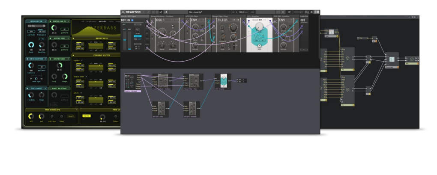Click ATTACK knob in filter ENV module
Viewport: 437px width, 175px height.
point(195,27)
